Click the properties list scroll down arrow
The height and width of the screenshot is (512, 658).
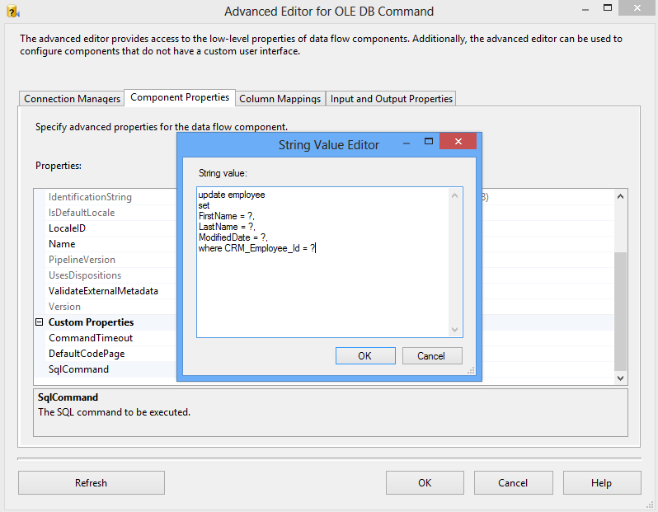tap(621, 378)
